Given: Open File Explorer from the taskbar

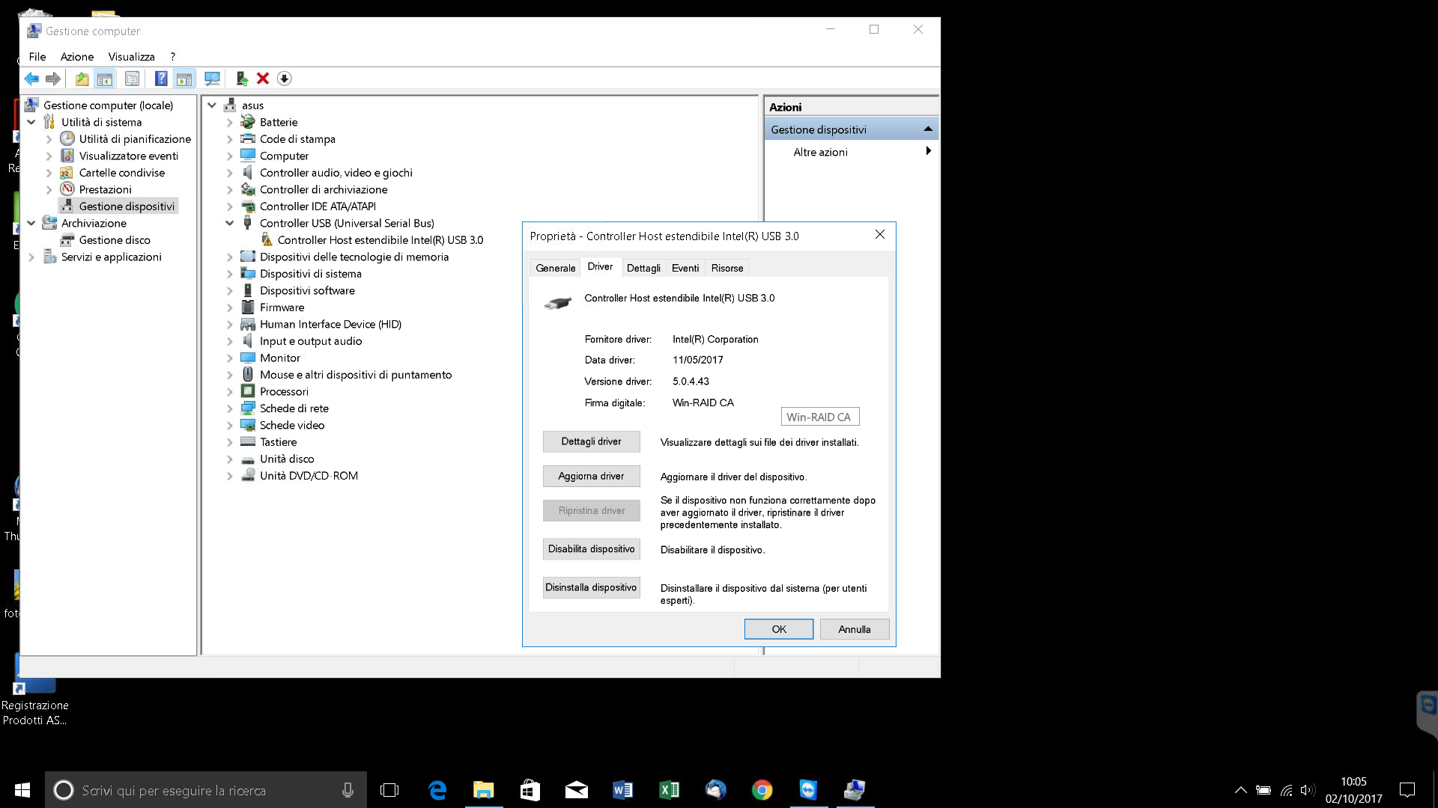Looking at the screenshot, I should click(484, 790).
